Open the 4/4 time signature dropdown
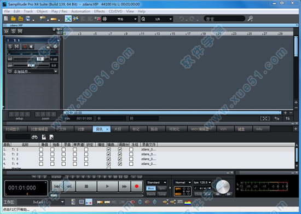This screenshot has height=214, width=301. click(x=202, y=188)
